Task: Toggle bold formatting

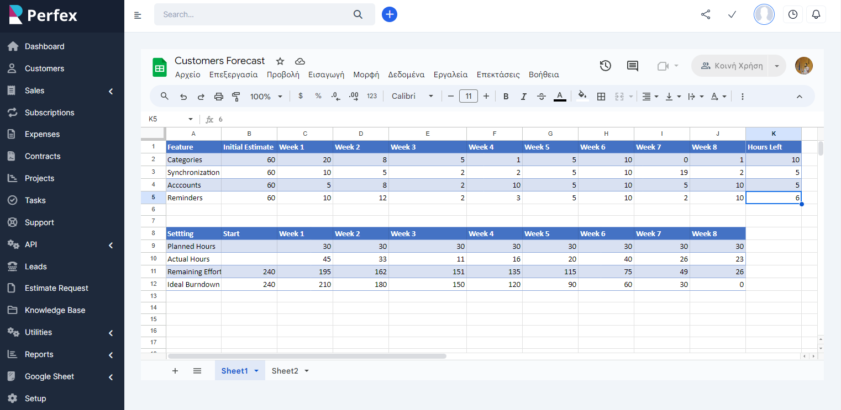Action: (x=506, y=97)
